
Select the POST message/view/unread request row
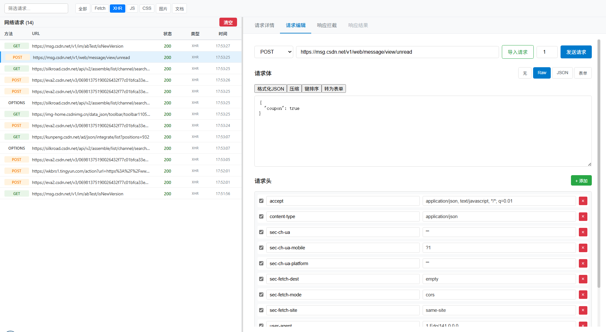[121, 57]
